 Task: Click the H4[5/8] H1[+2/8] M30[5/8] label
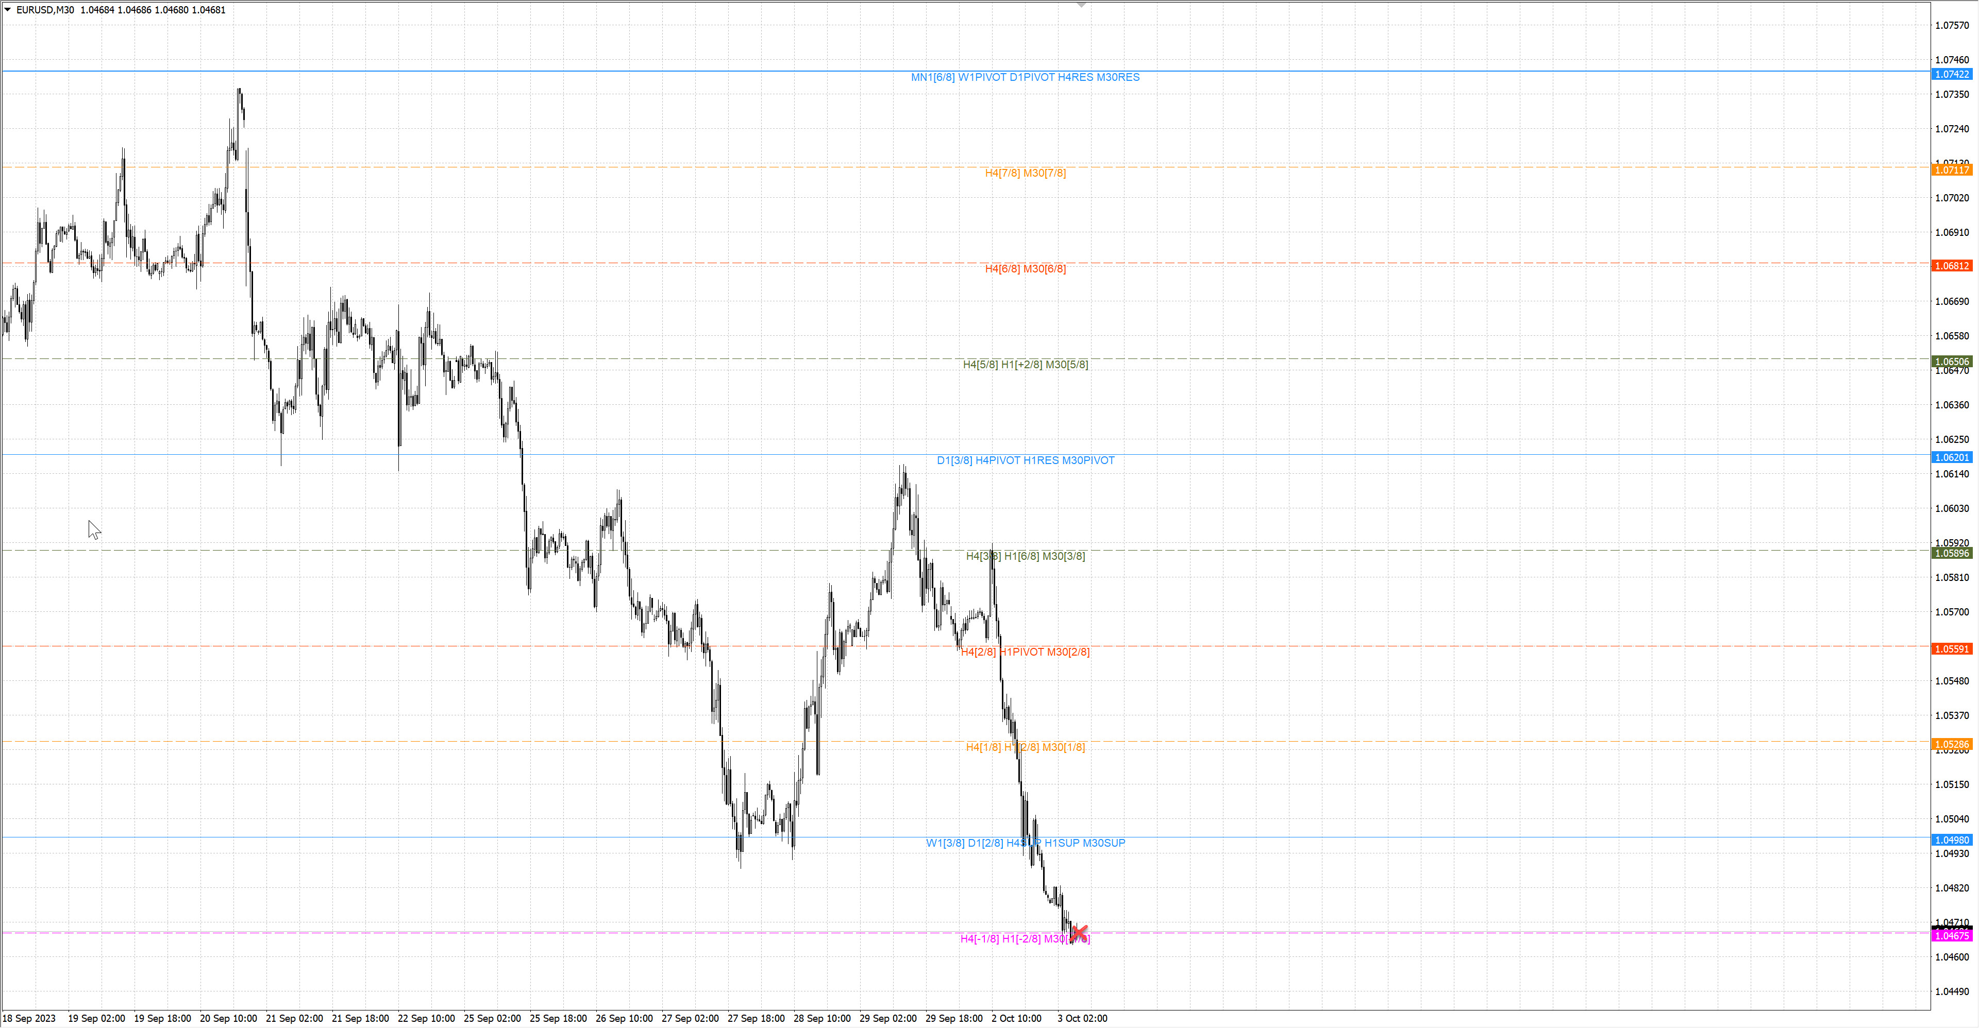1025,365
